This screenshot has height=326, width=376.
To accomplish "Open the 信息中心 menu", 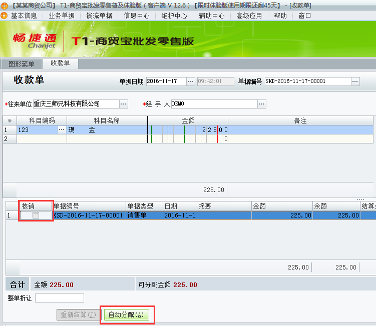I will tap(137, 16).
